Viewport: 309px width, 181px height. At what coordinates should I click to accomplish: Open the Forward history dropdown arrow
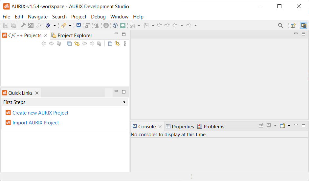[x=195, y=25]
